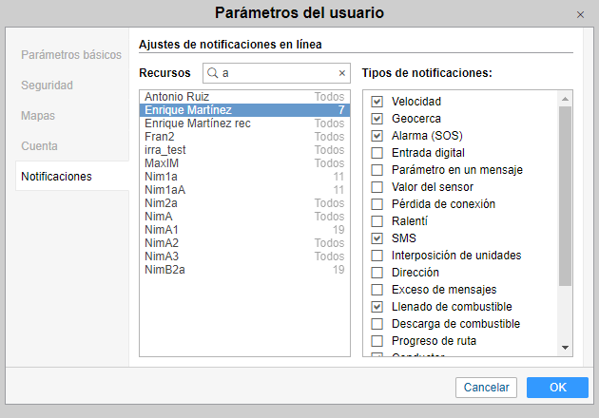Select the irra_test resource

(167, 150)
